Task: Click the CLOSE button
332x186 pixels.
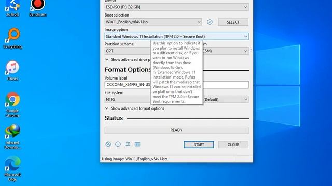Action: pyautogui.click(x=233, y=145)
